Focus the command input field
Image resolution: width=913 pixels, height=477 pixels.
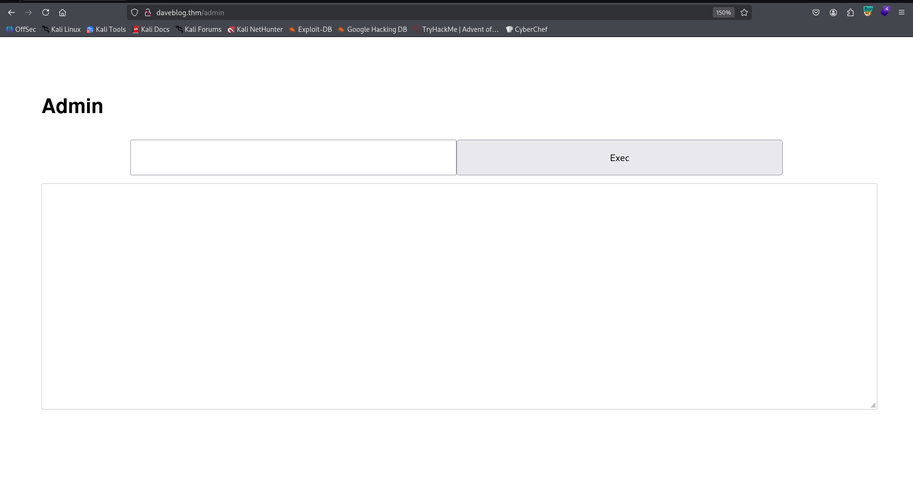click(x=293, y=158)
